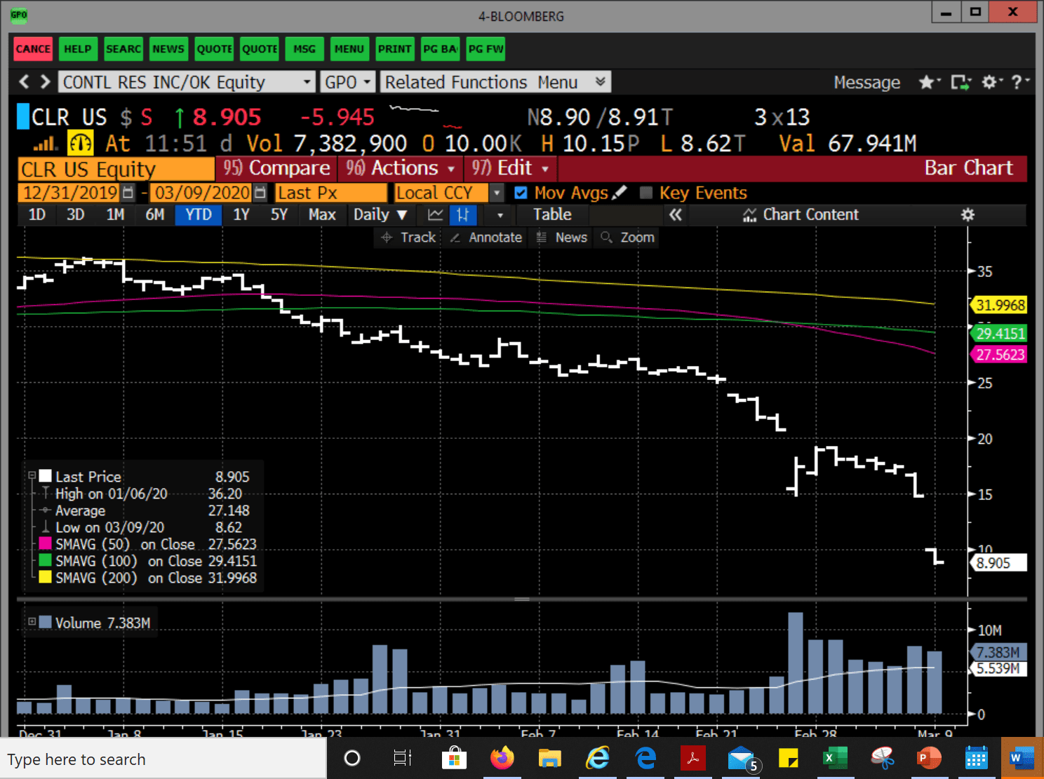1044x779 pixels.
Task: Collapse the Last Price legend tree
Action: coord(32,476)
